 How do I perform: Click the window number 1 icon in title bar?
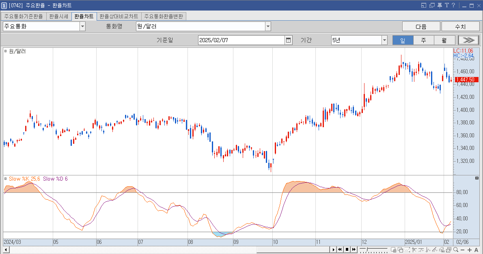pyautogui.click(x=4, y=6)
